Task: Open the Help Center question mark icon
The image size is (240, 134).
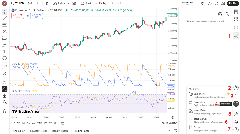Action: point(236,129)
